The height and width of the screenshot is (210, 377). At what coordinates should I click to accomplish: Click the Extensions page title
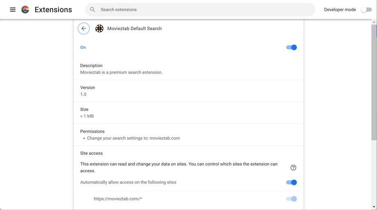[x=53, y=9]
